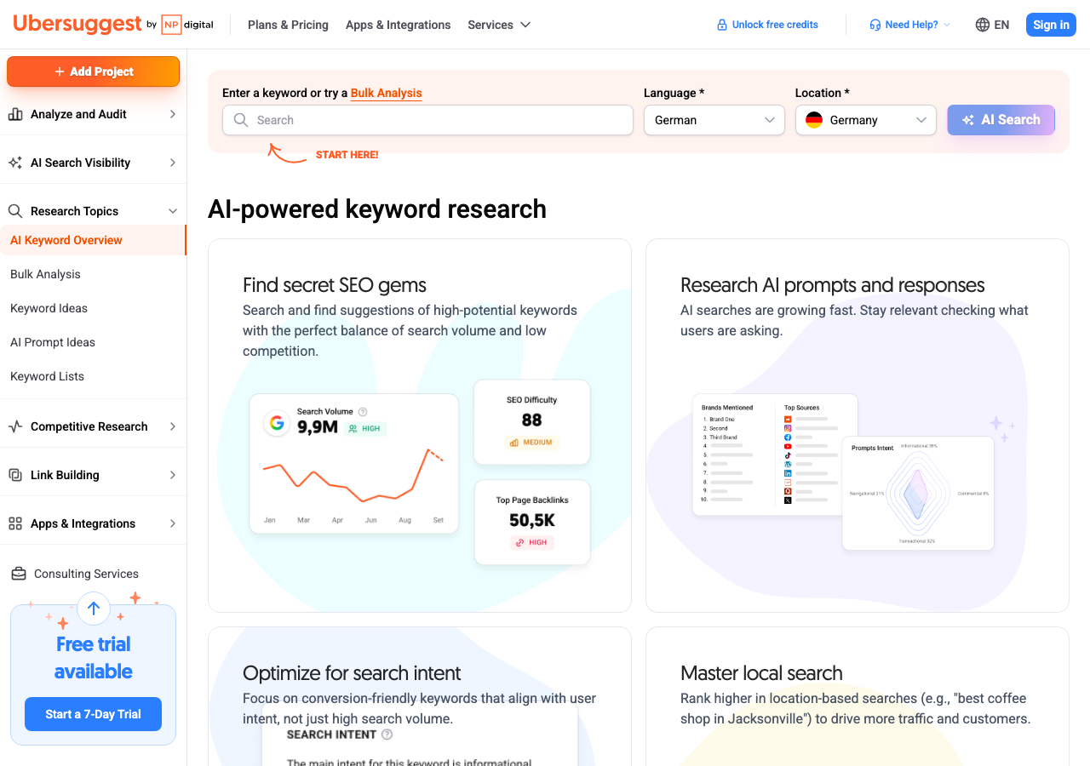This screenshot has width=1090, height=766.
Task: Click the EN language selector
Action: click(x=992, y=25)
